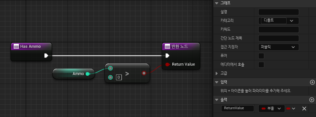Click the Ammo variable output pin
The image size is (316, 117).
pyautogui.click(x=87, y=74)
